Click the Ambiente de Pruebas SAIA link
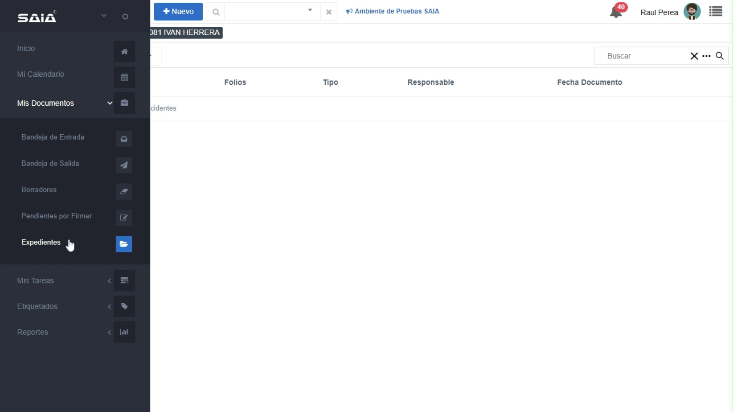The image size is (733, 412). click(396, 11)
